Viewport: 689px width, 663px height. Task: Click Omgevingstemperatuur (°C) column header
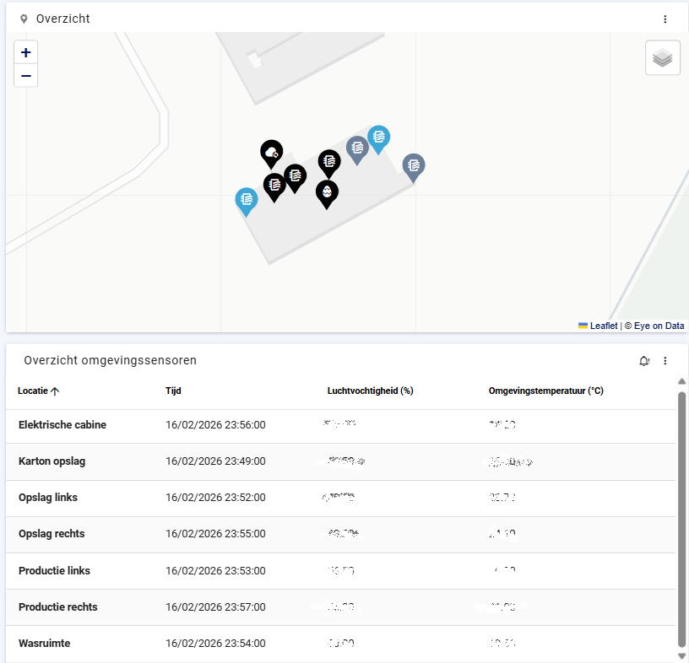[545, 391]
